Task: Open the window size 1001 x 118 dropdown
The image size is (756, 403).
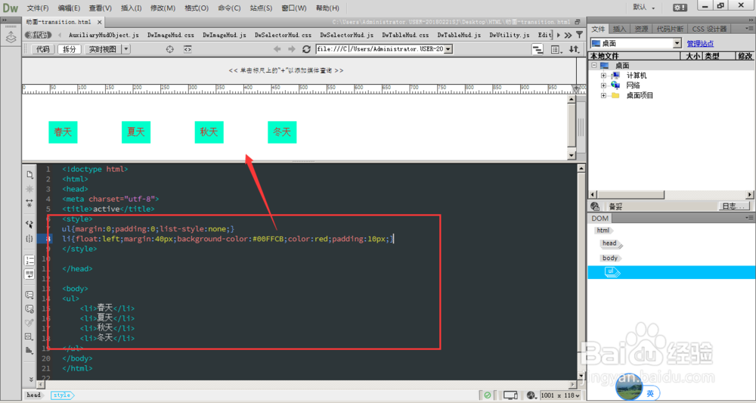Action: [562, 395]
